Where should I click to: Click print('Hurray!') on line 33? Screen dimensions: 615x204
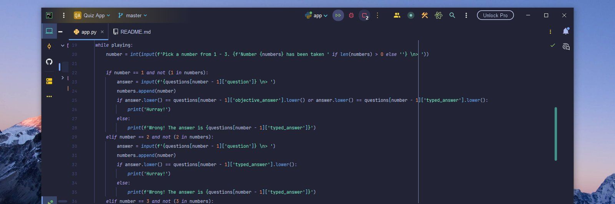149,174
